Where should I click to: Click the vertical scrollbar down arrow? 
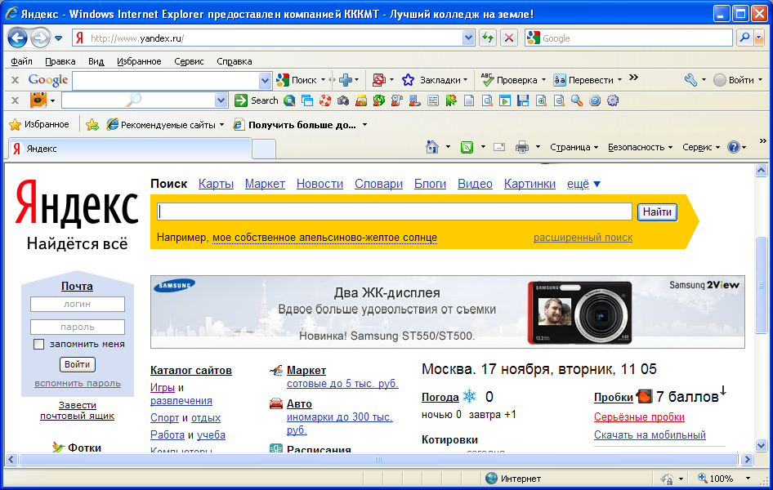pos(761,446)
